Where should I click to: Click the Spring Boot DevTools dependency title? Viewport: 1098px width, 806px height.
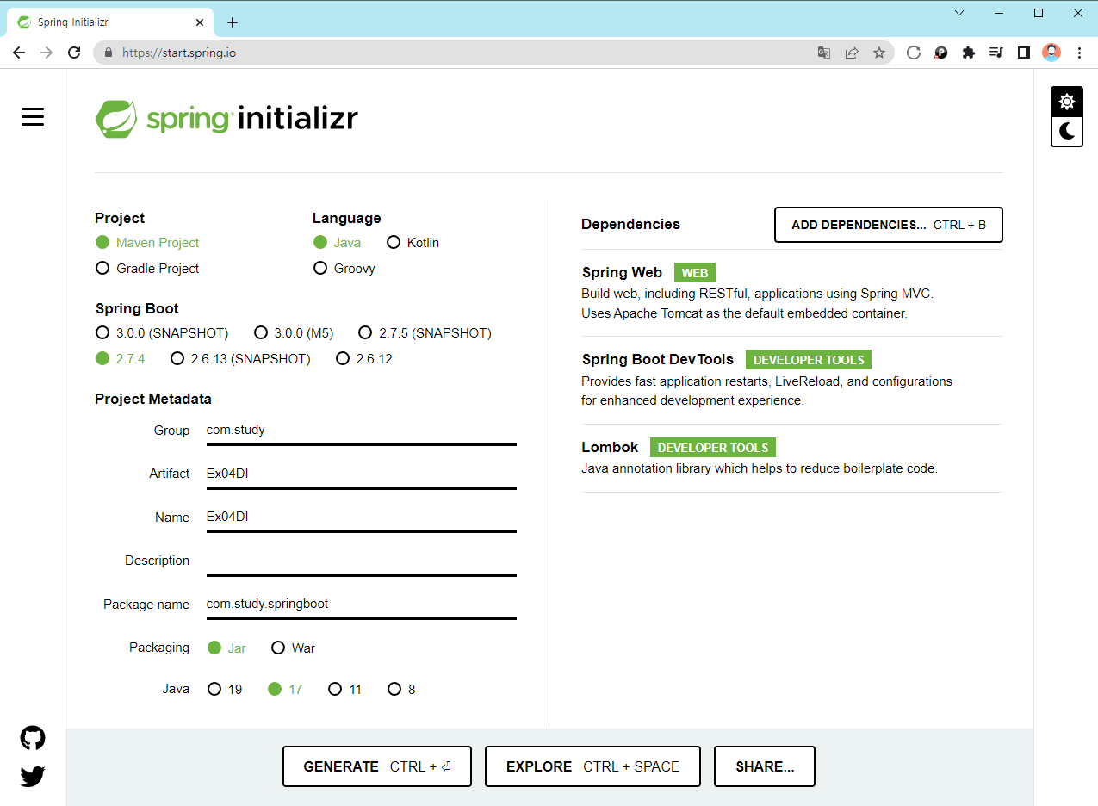pos(658,360)
